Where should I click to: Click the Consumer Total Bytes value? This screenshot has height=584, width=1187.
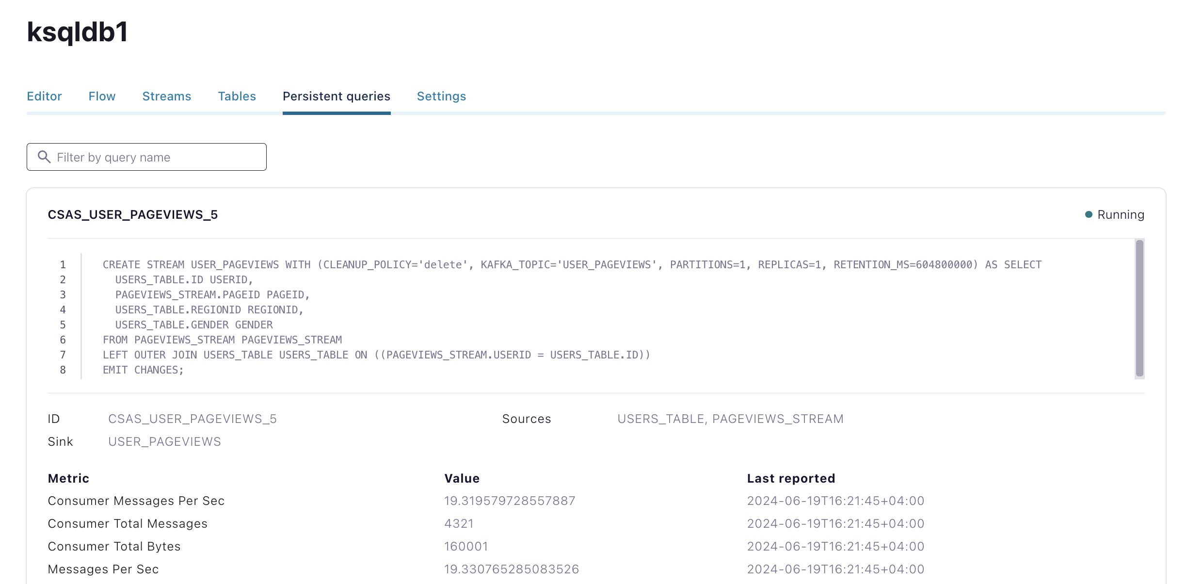pyautogui.click(x=465, y=546)
